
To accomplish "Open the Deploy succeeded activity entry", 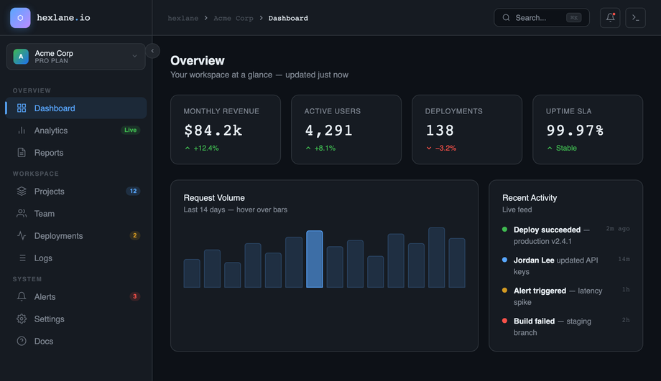I will 565,235.
